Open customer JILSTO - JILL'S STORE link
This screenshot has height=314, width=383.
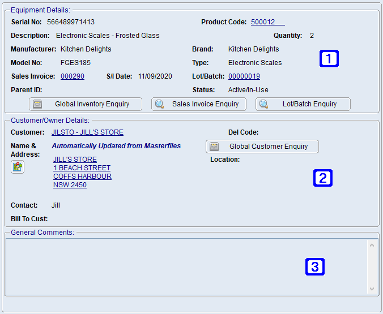tap(87, 132)
